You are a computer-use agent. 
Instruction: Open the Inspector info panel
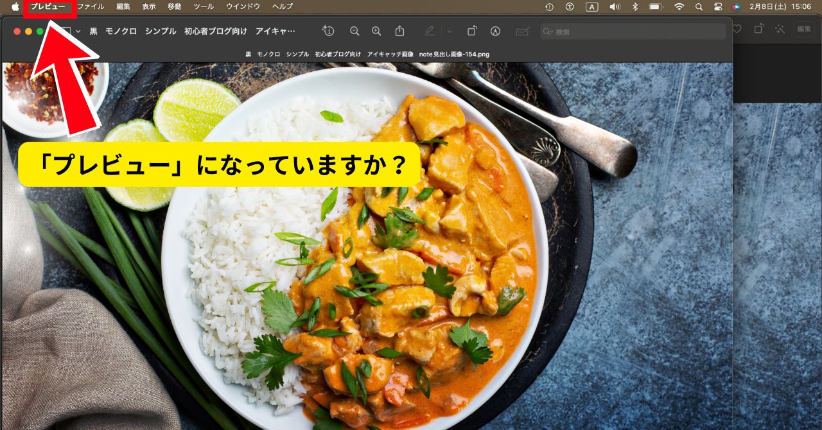(328, 31)
